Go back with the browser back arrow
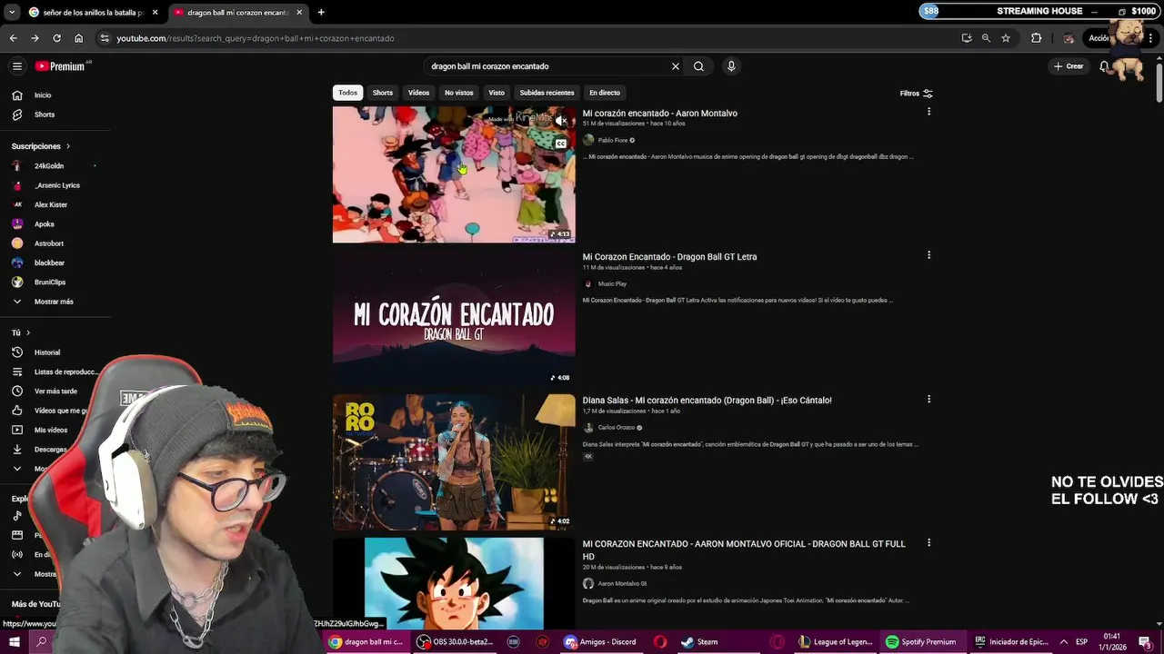1164x654 pixels. click(x=13, y=38)
